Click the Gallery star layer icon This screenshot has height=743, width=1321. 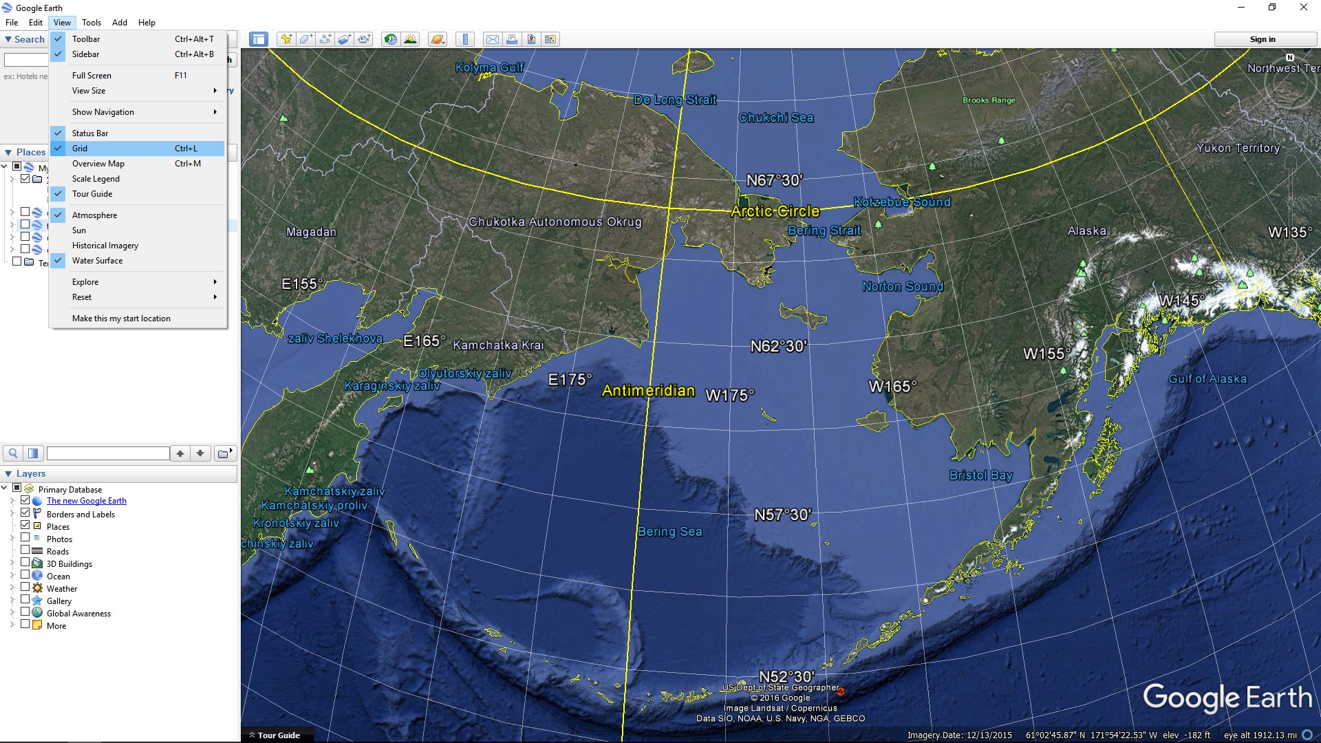[37, 601]
